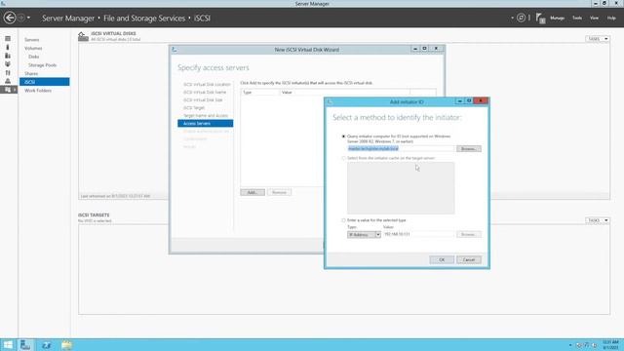Click the forward navigation arrow in header
Viewport: 624px width, 351px height.
point(21,18)
